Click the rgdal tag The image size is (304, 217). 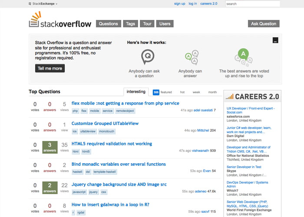point(81,213)
